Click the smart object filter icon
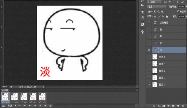Viewport: 187px width, 108px height. coord(182,1)
